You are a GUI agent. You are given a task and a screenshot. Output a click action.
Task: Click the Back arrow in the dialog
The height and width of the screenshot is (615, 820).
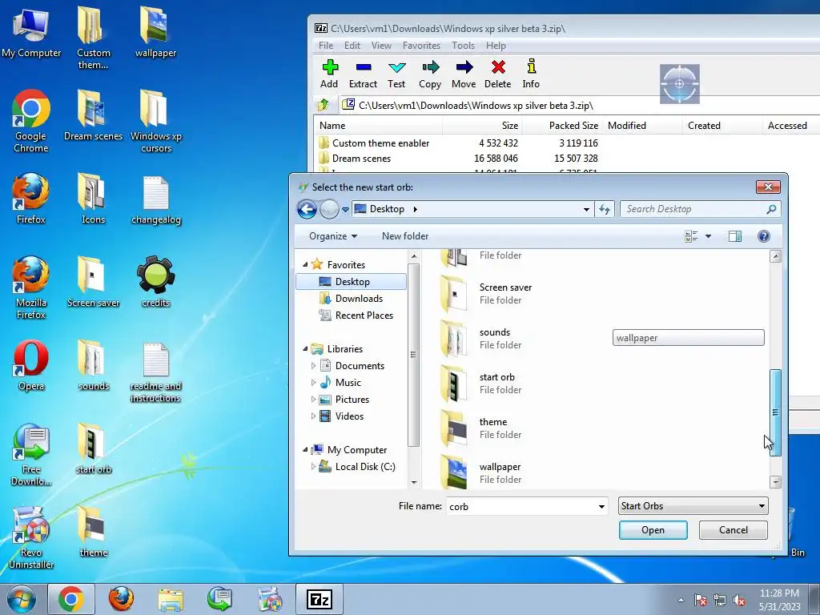(307, 209)
